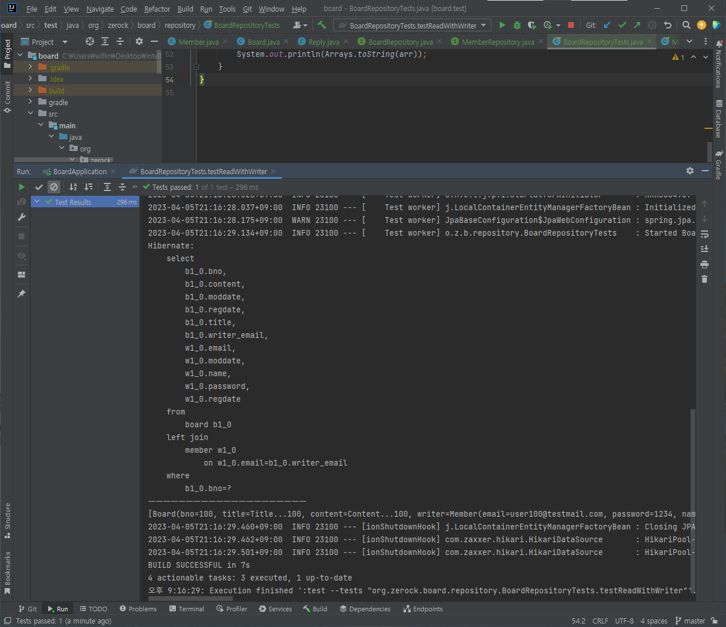
Task: Open the Dependencies tool window
Action: 365,608
